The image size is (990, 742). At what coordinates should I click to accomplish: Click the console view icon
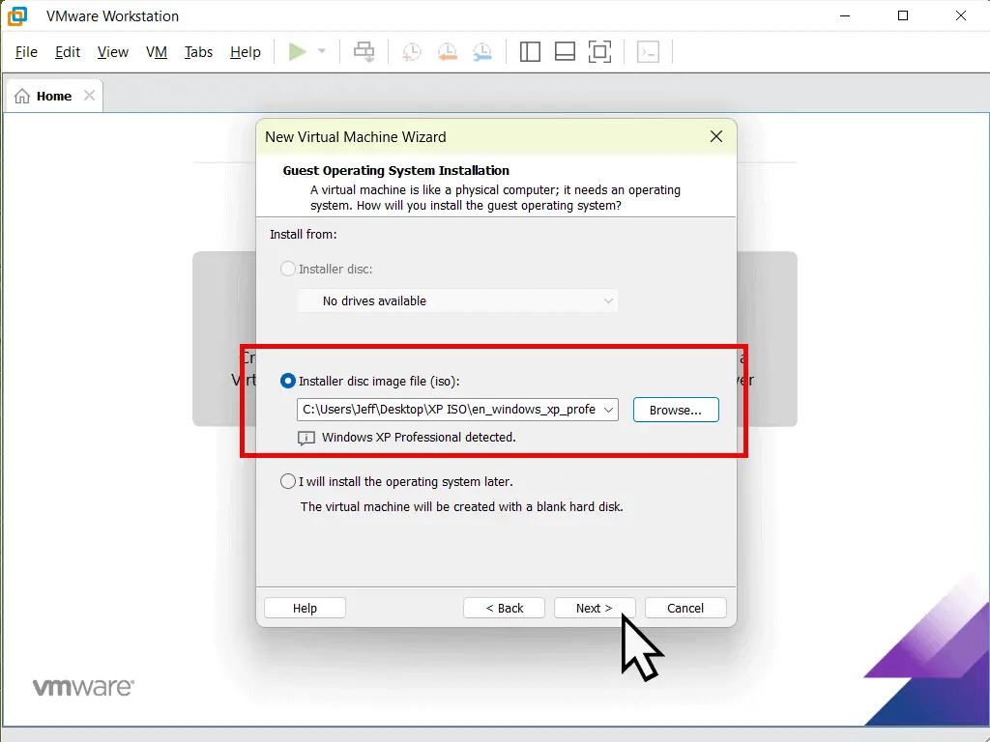pos(649,52)
